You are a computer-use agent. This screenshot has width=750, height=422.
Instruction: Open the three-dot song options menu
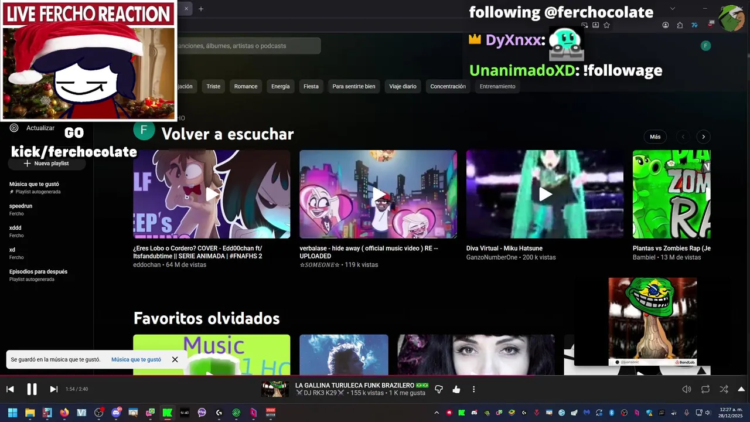coord(473,389)
